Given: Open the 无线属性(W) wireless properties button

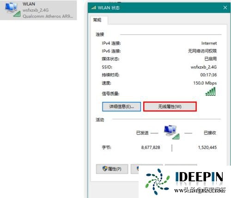Looking at the screenshot, I should [x=170, y=106].
